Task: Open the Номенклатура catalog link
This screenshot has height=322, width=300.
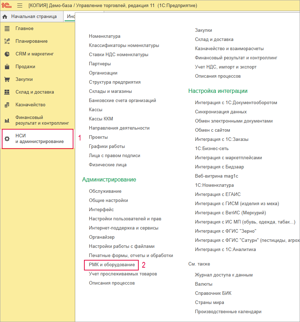Action: (x=104, y=36)
